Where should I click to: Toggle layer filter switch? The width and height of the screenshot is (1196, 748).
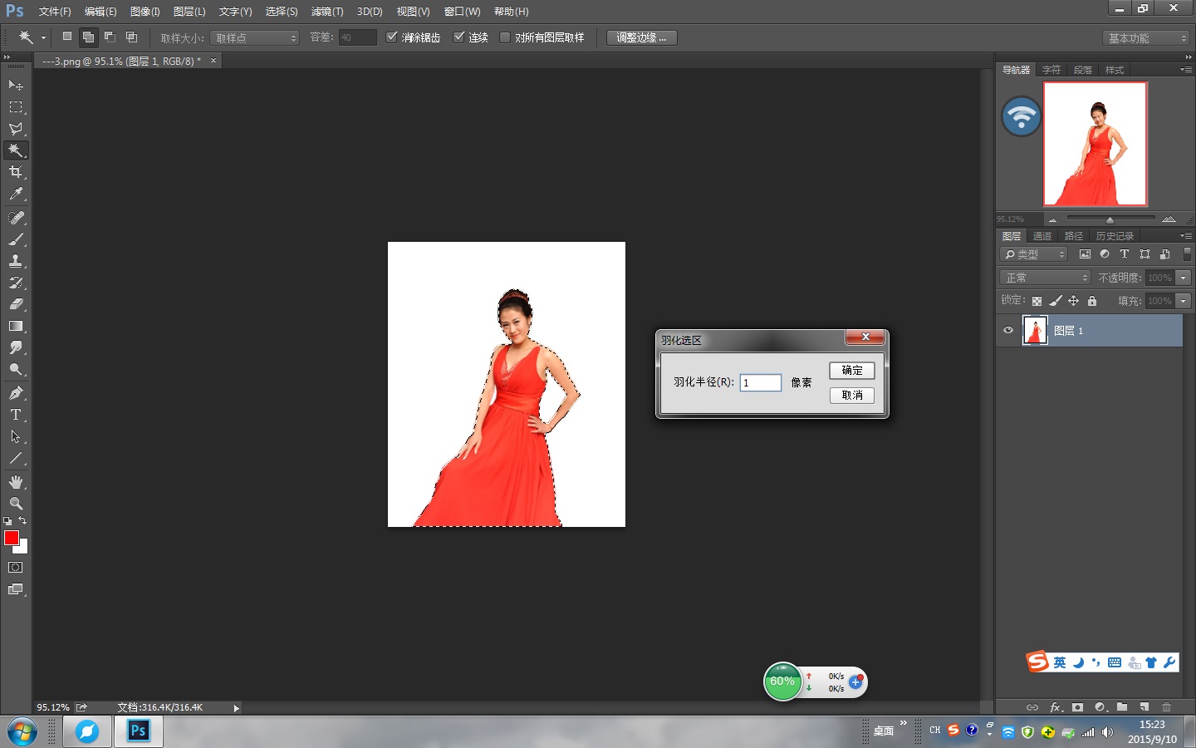click(x=1187, y=254)
